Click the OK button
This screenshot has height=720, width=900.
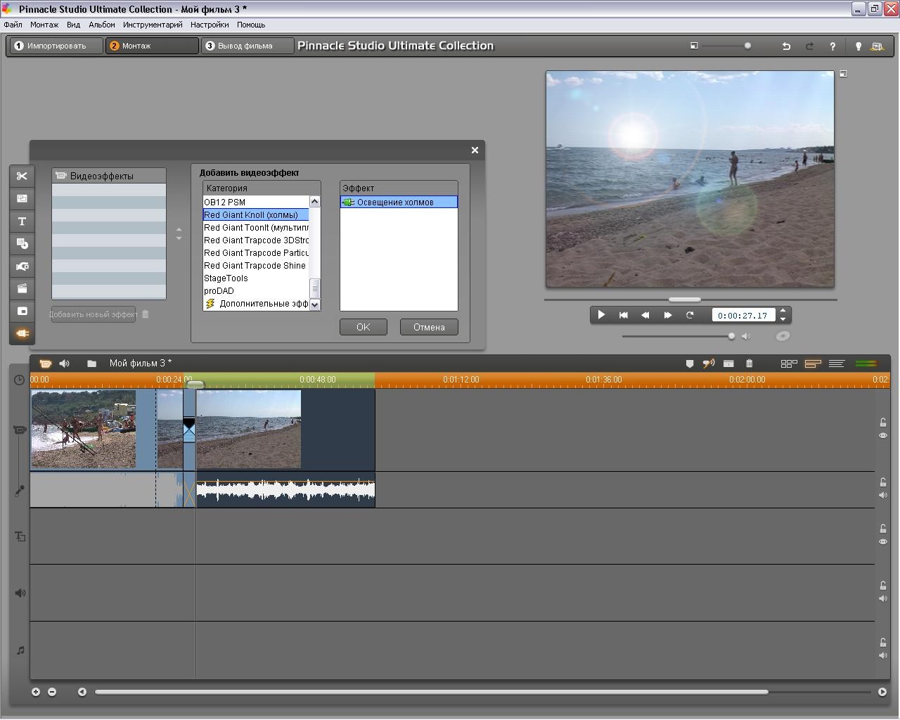point(363,327)
